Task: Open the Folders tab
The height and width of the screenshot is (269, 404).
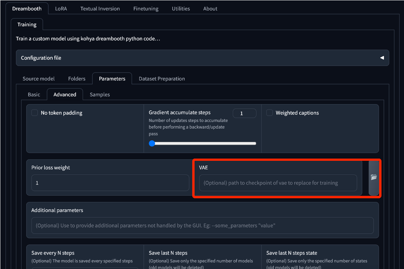Action: pos(77,79)
